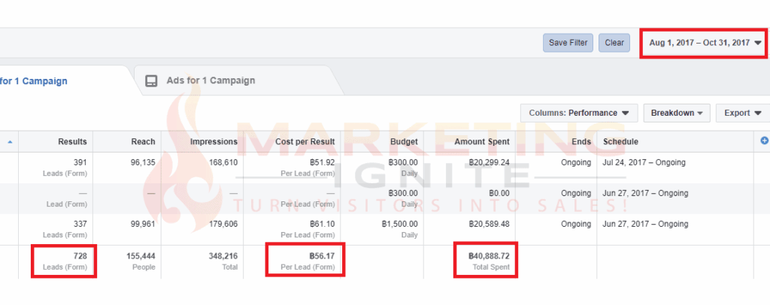Open the Breakdown dropdown menu

tap(677, 113)
